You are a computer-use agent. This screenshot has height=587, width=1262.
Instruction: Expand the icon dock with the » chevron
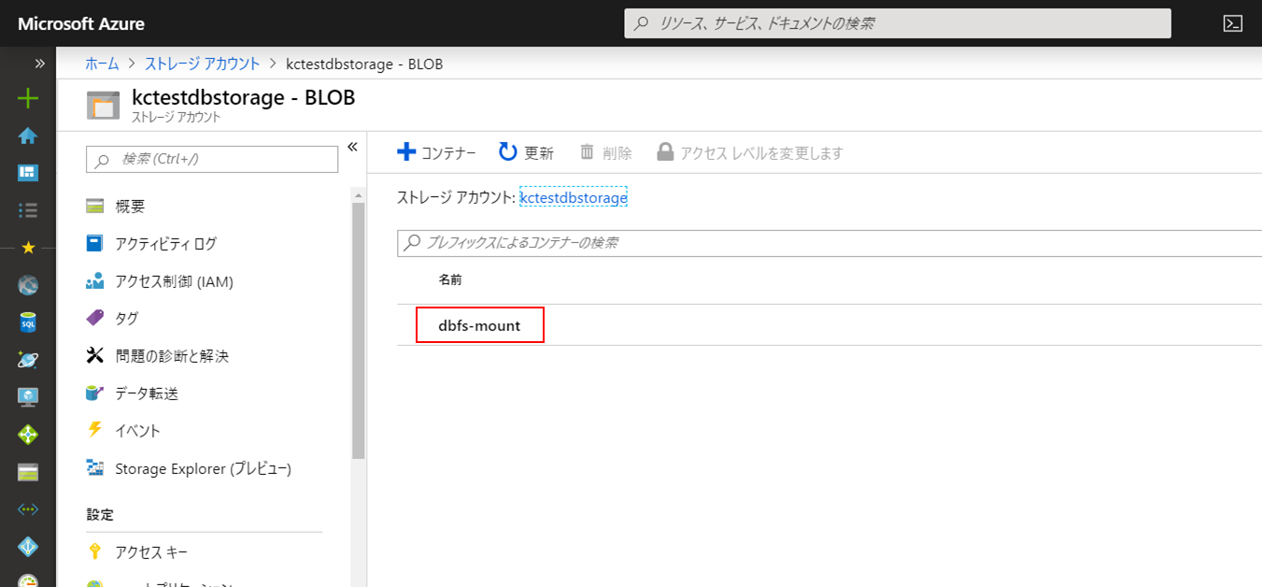click(38, 64)
